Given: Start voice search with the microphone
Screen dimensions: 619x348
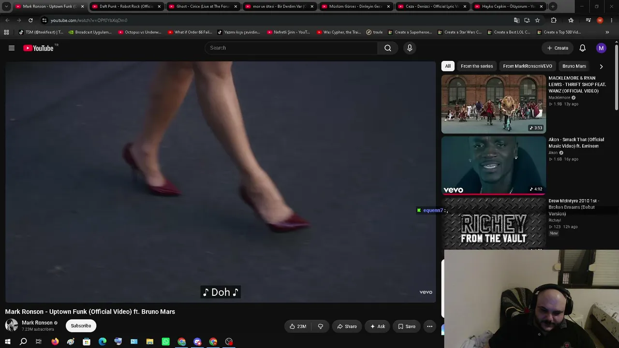Looking at the screenshot, I should click(410, 48).
